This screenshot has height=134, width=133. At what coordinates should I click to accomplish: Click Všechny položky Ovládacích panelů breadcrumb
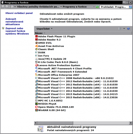(x=38, y=7)
